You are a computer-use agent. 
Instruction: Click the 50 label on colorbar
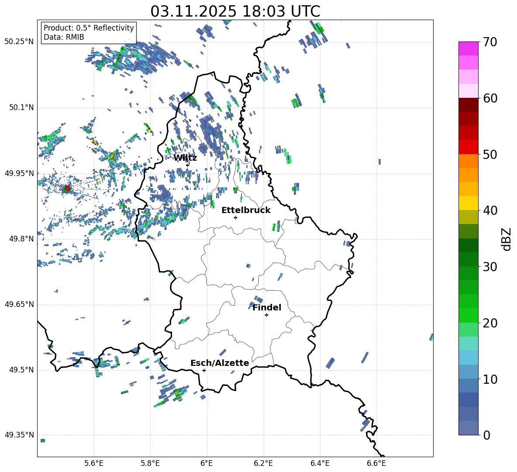tap(490, 154)
